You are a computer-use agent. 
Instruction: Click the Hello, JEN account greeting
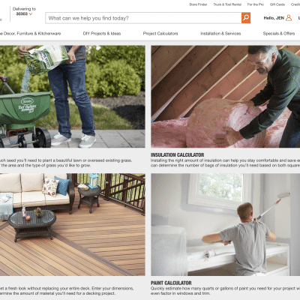point(274,18)
